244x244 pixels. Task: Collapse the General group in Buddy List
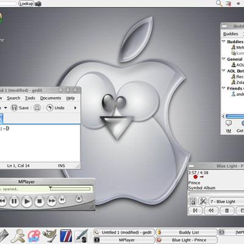coord(223,59)
